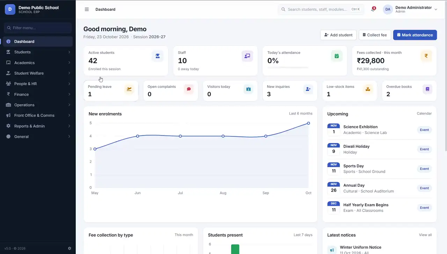Click the Annual Day event title
The image size is (447, 254).
(x=354, y=185)
